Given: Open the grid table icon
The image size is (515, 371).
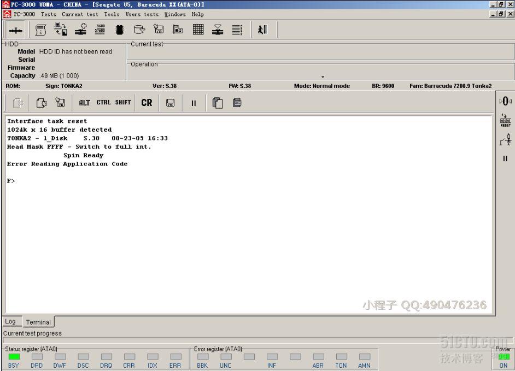Looking at the screenshot, I should click(x=198, y=29).
